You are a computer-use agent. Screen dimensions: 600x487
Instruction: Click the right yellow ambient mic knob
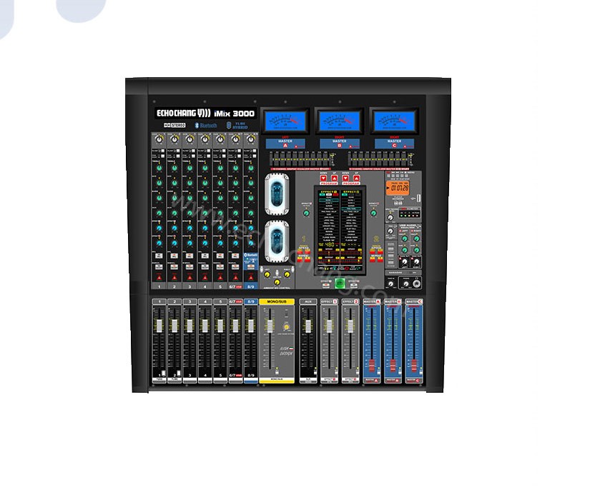[x=287, y=274]
